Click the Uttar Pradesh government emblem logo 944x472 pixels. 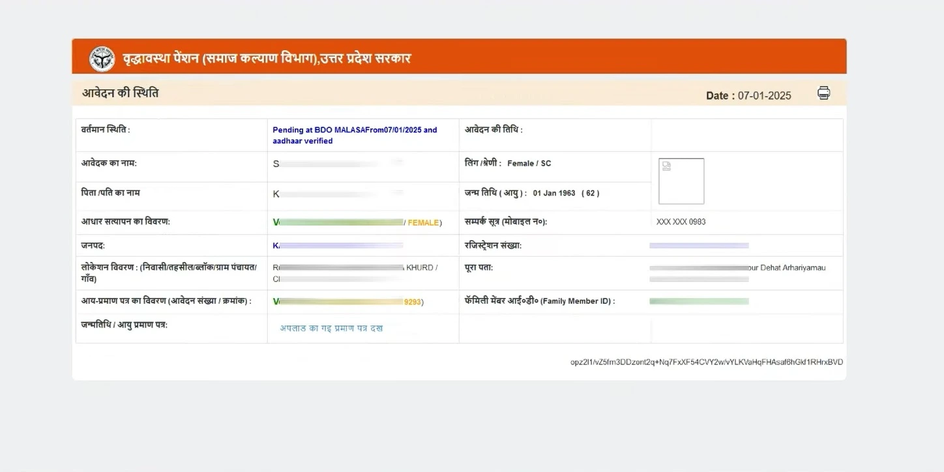(x=102, y=59)
